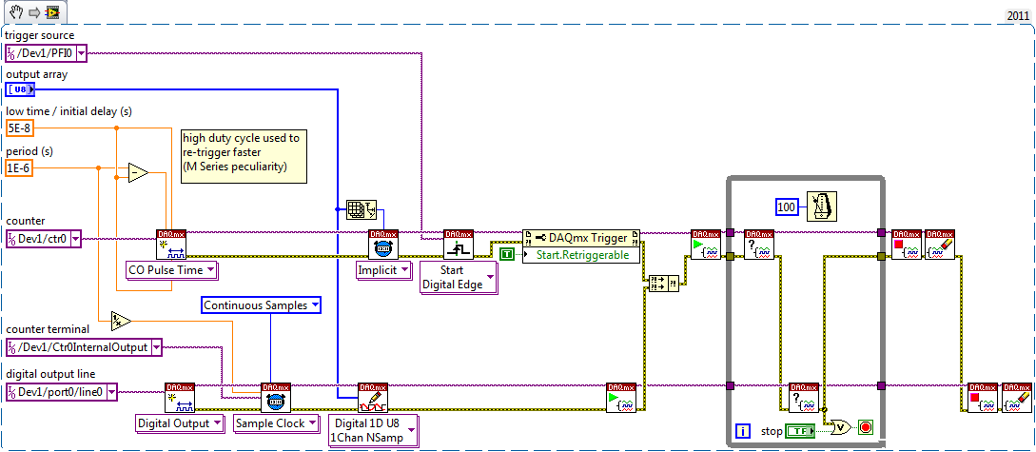This screenshot has height=452, width=1036.
Task: Click the low time 5E-8 numeric constant
Action: pyautogui.click(x=19, y=128)
